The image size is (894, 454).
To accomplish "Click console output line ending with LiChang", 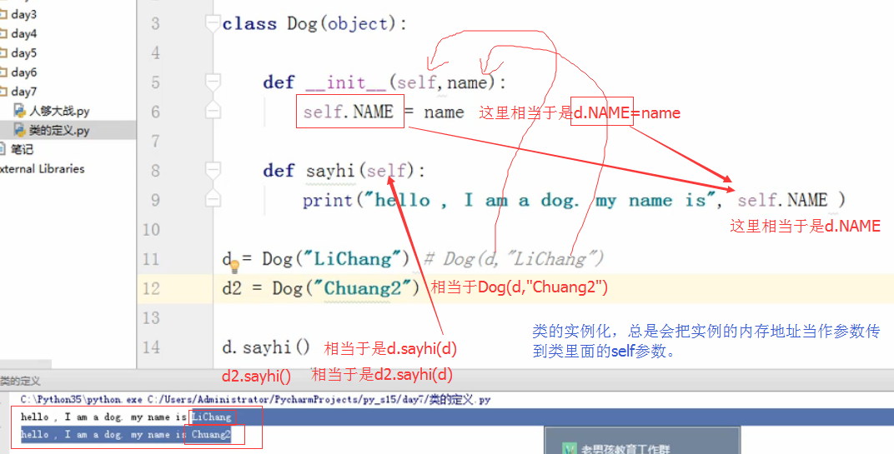I will [126, 417].
